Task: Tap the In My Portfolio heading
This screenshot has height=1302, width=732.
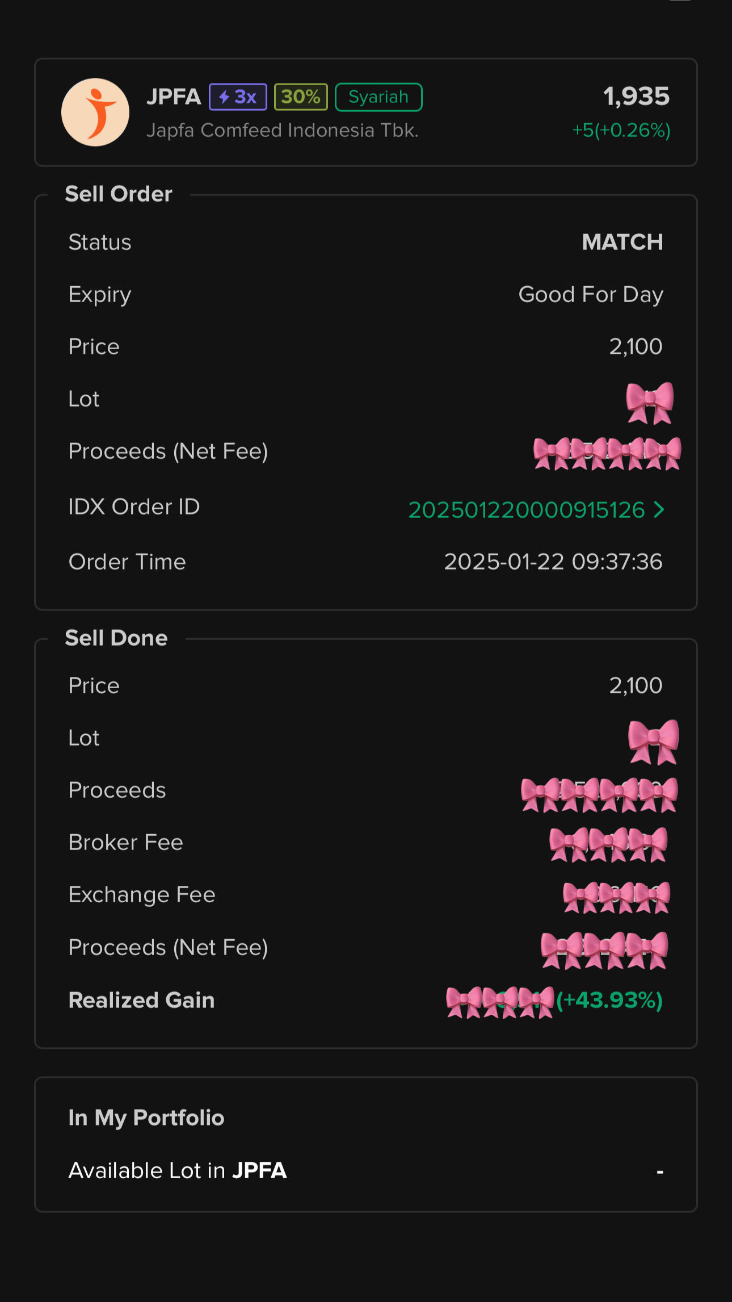Action: pos(146,1118)
